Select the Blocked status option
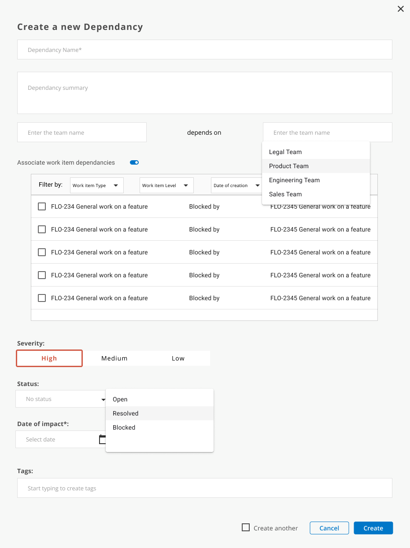The height and width of the screenshot is (548, 410). [124, 427]
